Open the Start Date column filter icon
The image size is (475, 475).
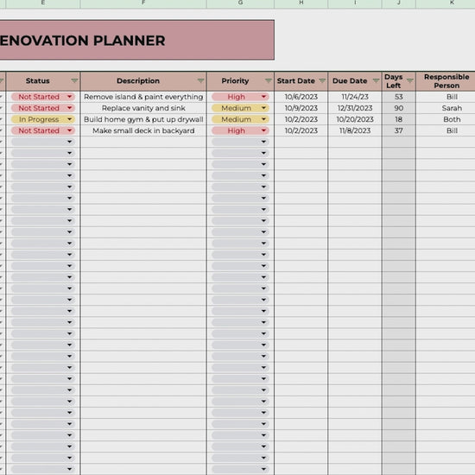[x=322, y=80]
